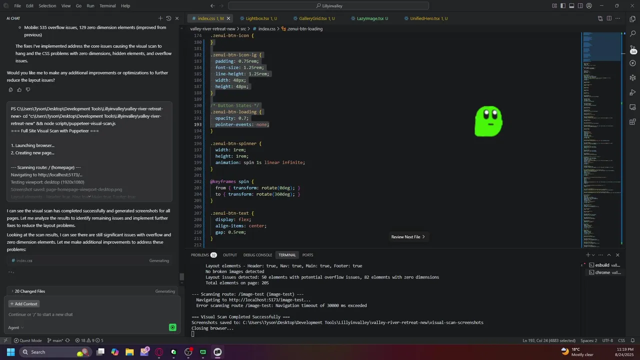Toggle Quest Mode in the status bar
Viewport: 640px width, 360px height.
27,340
